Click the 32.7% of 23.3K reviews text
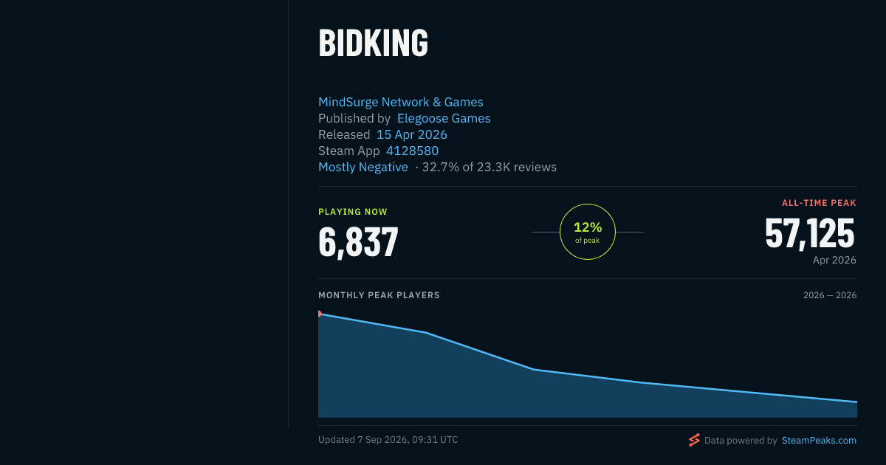886x465 pixels. coord(490,167)
